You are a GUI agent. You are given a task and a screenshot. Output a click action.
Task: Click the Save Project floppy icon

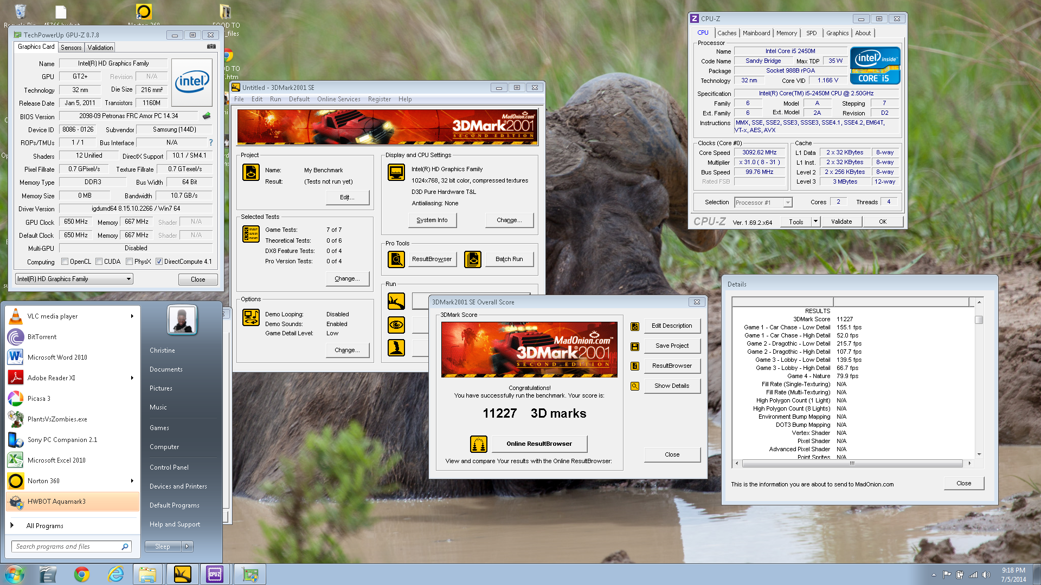tap(635, 346)
